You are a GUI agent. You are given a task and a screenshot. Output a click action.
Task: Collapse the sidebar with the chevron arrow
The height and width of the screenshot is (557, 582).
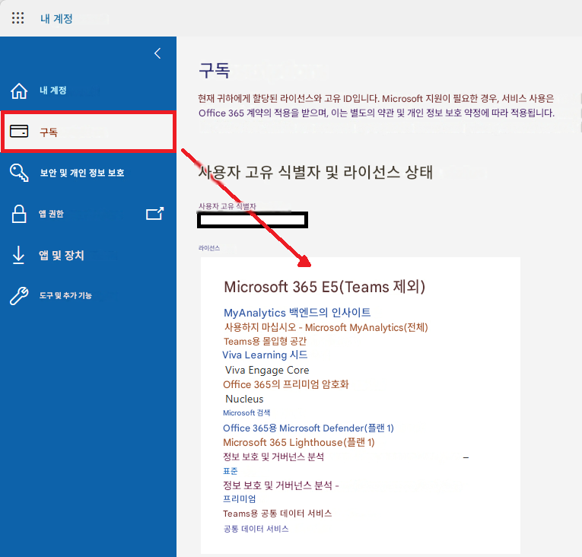(x=157, y=53)
